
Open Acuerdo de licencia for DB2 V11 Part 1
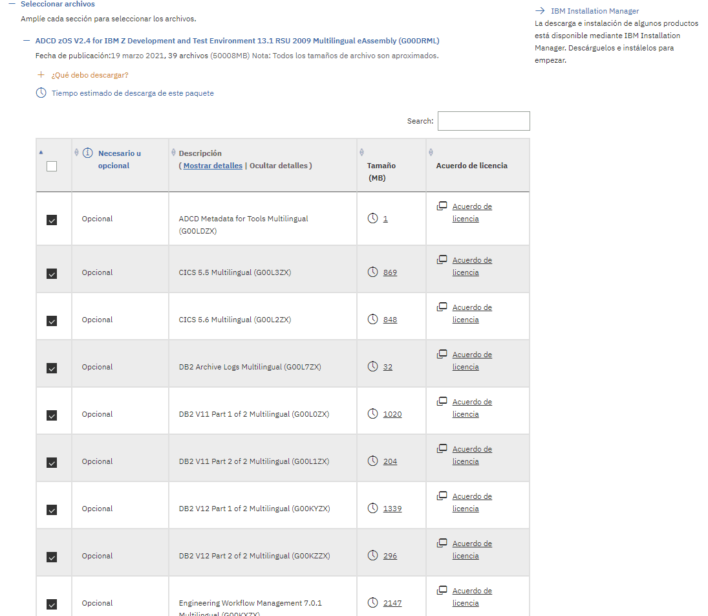[x=471, y=408]
